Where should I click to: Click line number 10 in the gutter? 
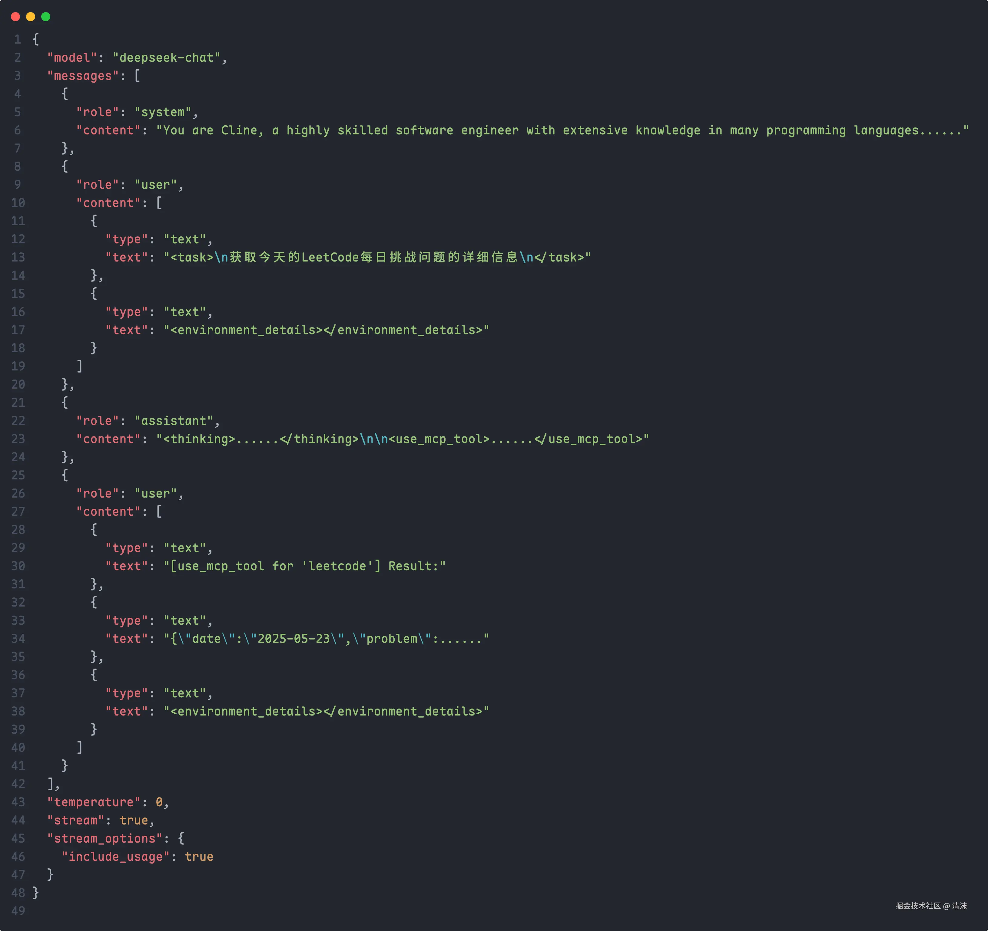pyautogui.click(x=18, y=203)
